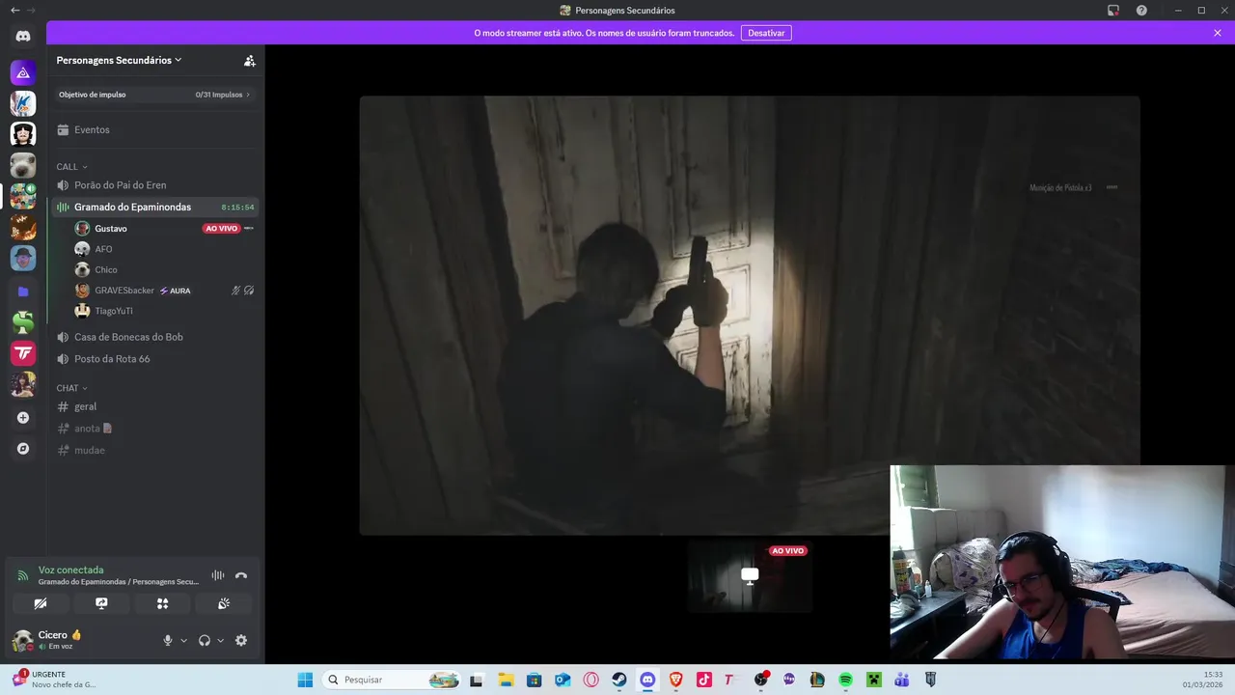Image resolution: width=1235 pixels, height=695 pixels.
Task: Open the soundboard icon
Action: click(x=224, y=603)
